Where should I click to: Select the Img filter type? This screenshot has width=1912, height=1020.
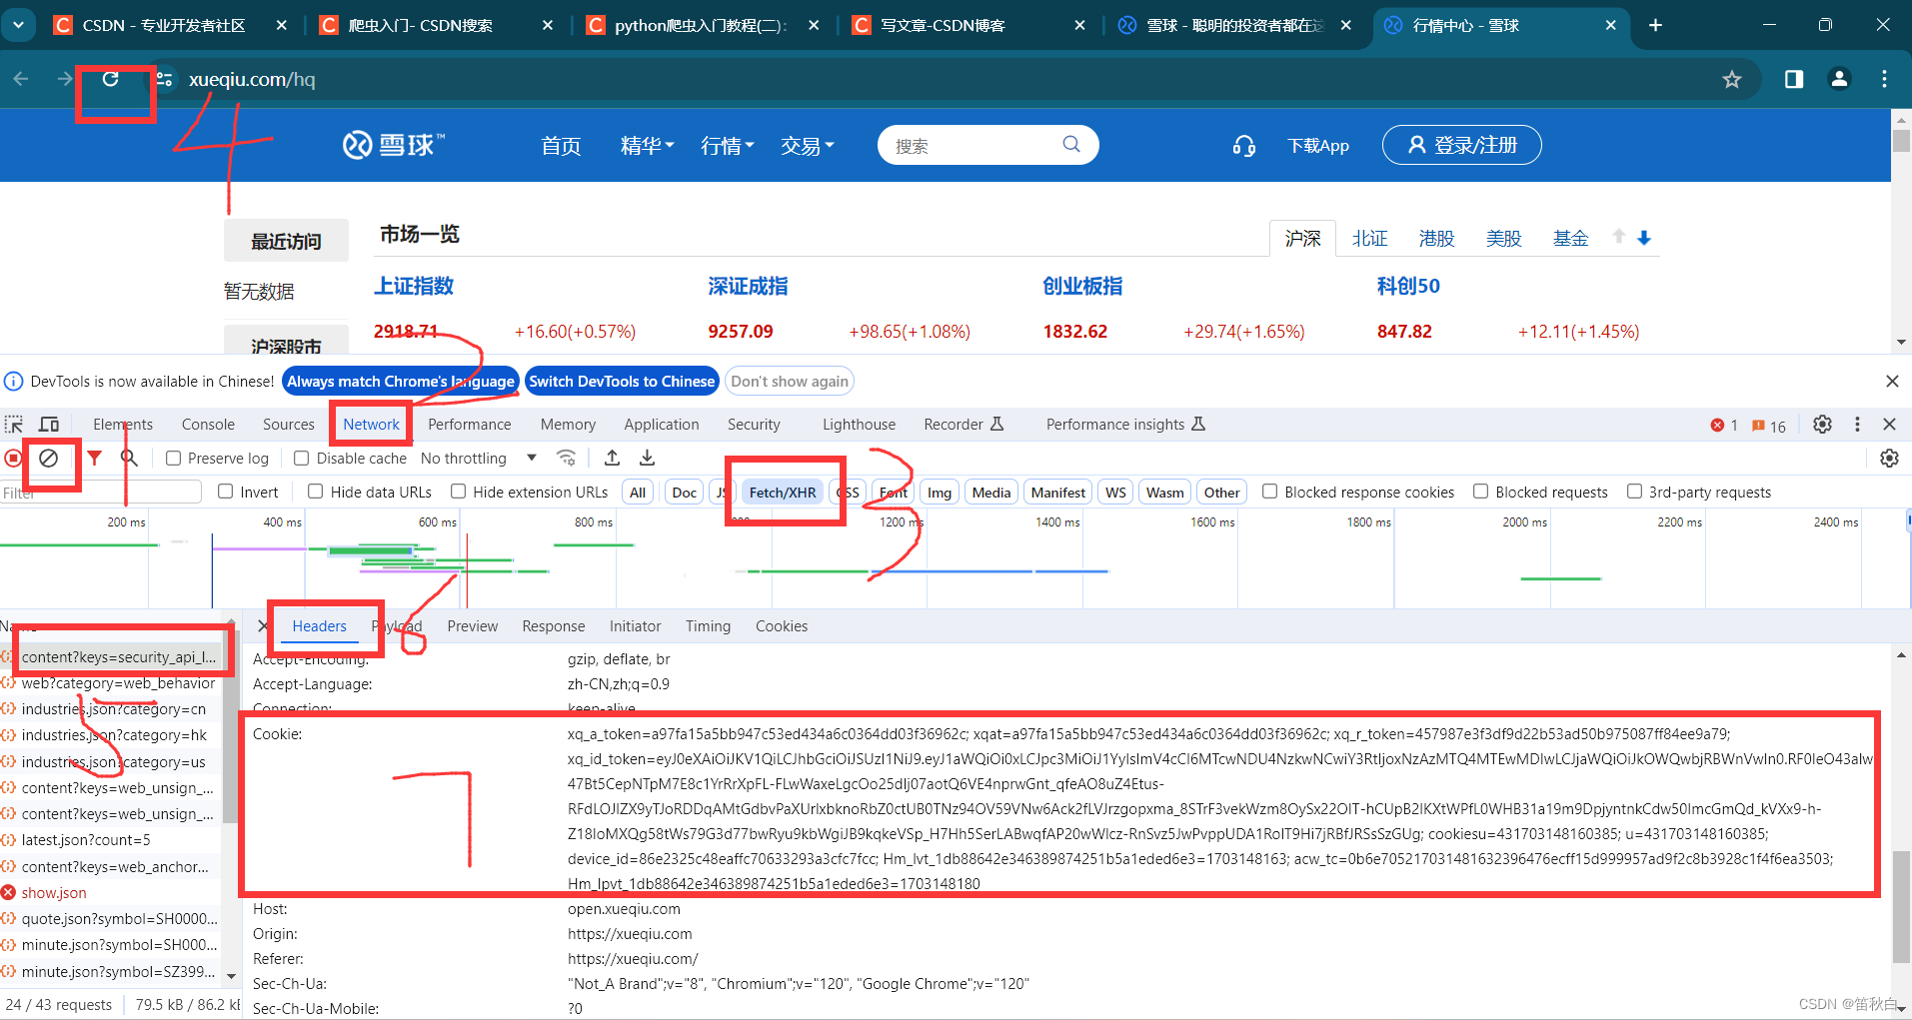click(x=939, y=492)
